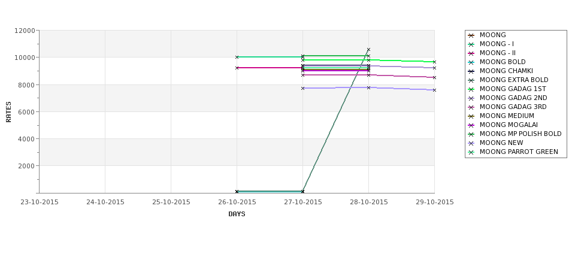The height and width of the screenshot is (257, 584).
Task: Select the MOONG MOGALAI legend label
Action: (509, 125)
